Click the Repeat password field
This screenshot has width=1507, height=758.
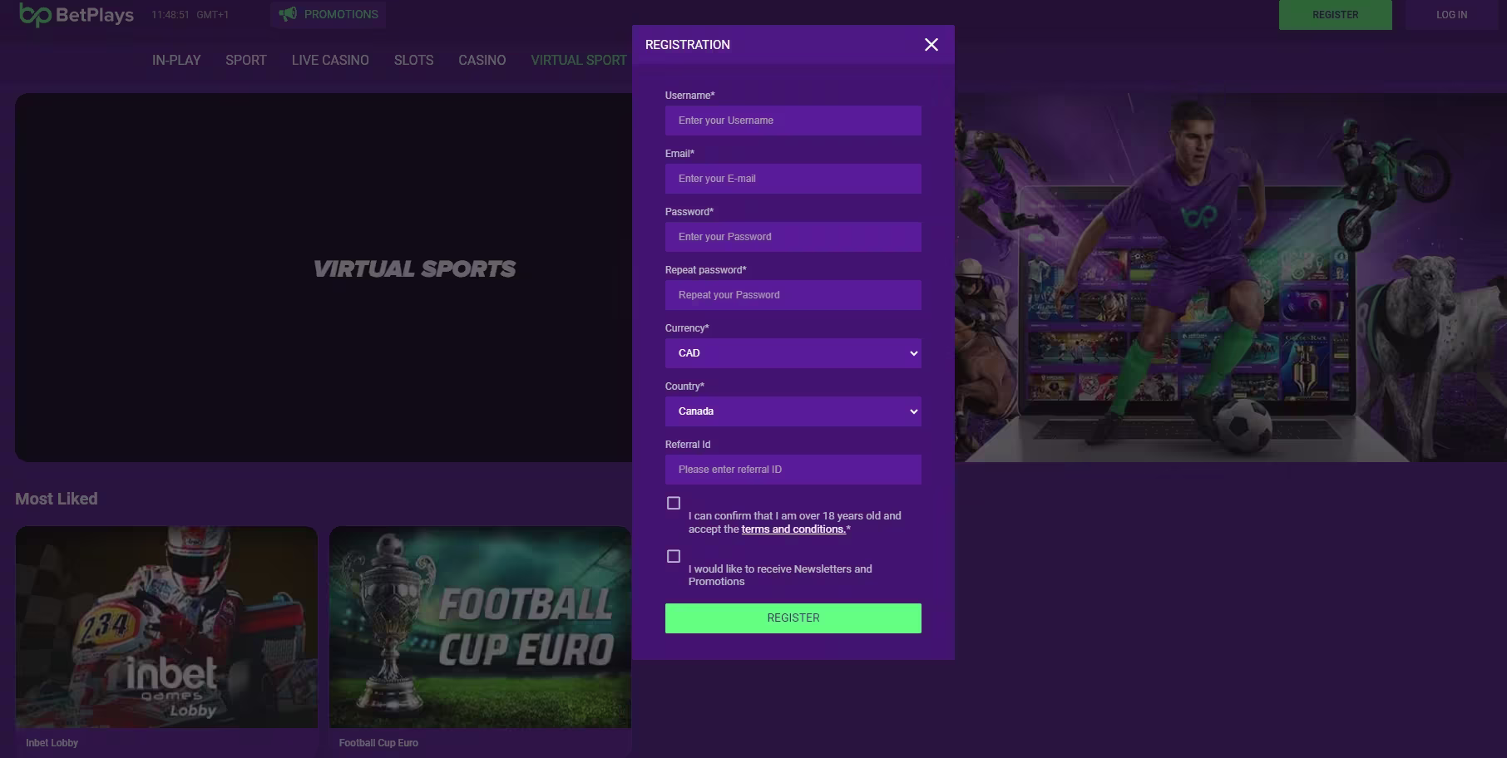[x=793, y=295]
